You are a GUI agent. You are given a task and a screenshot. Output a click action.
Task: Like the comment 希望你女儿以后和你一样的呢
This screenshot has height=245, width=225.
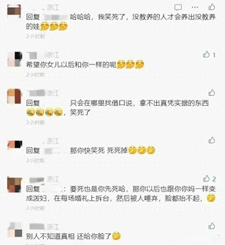tap(206, 55)
